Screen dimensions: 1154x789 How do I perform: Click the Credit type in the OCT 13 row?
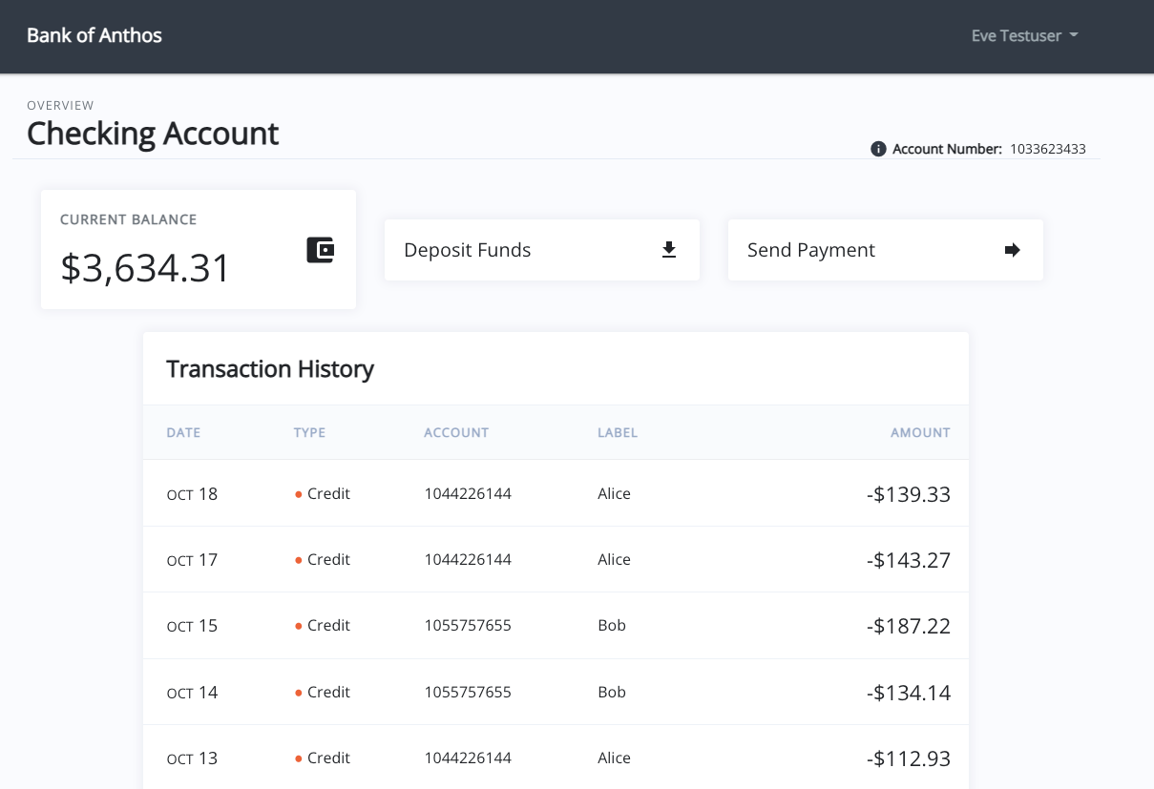pyautogui.click(x=323, y=758)
